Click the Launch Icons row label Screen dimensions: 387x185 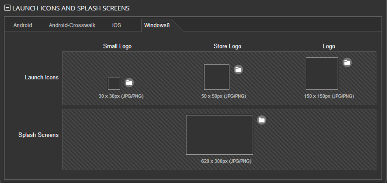pos(42,77)
